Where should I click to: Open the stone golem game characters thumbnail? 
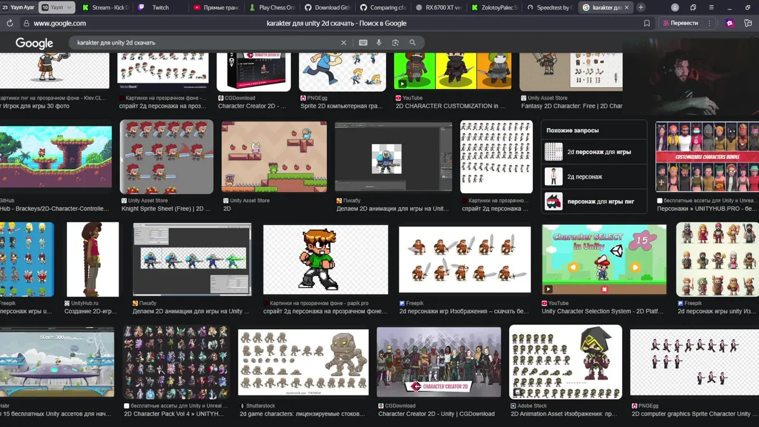point(303,362)
